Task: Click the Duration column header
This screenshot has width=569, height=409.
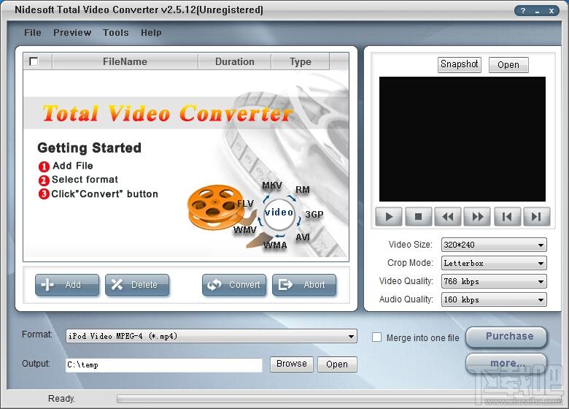Action: coord(235,62)
